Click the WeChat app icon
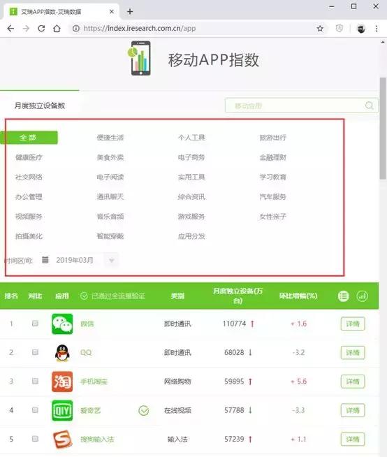387x457 pixels. coord(62,324)
